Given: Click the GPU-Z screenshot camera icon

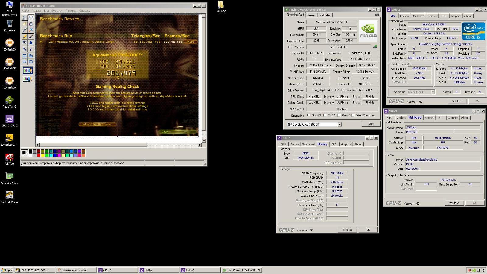Looking at the screenshot, I should (x=377, y=15).
